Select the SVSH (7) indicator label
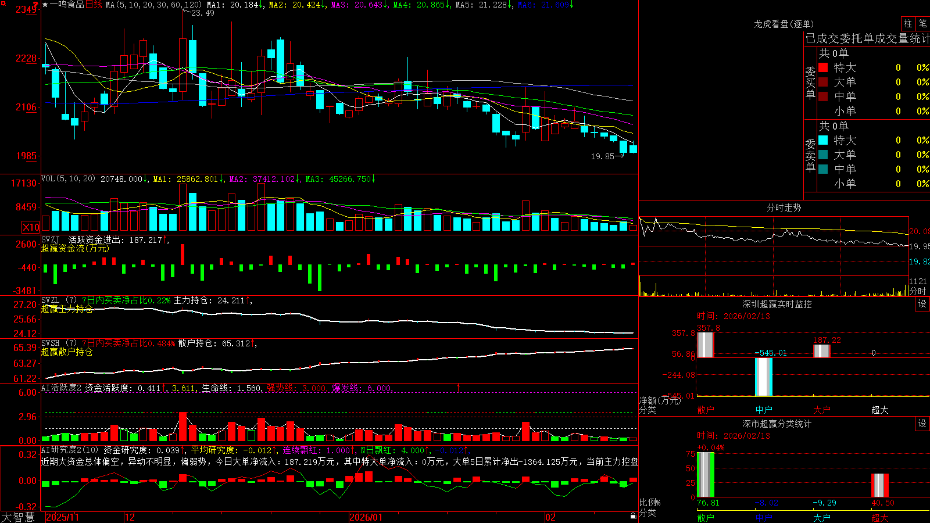930x523 pixels. 59,343
